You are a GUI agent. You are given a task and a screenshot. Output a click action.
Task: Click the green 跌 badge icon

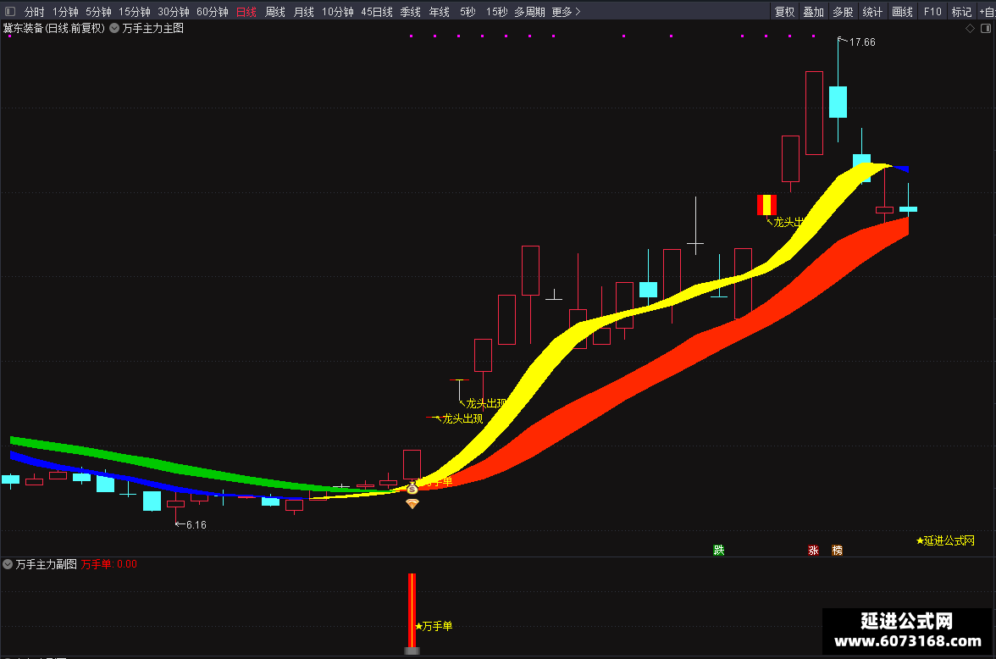pos(719,551)
